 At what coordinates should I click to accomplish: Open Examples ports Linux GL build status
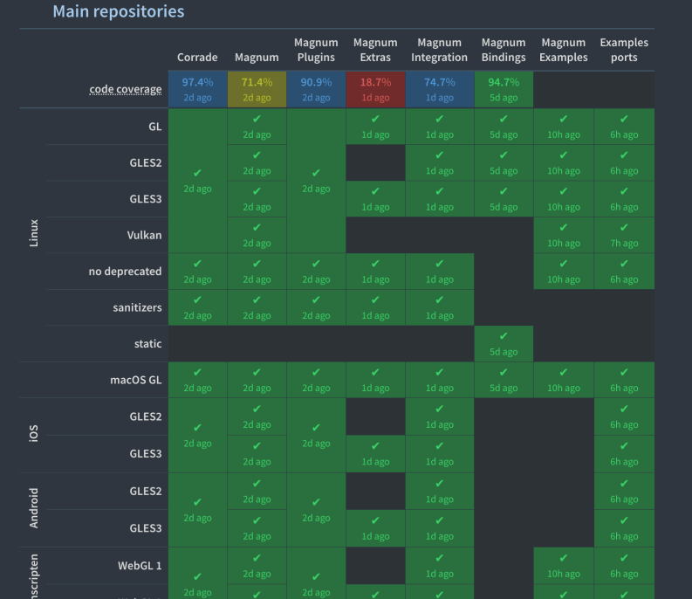coord(624,127)
